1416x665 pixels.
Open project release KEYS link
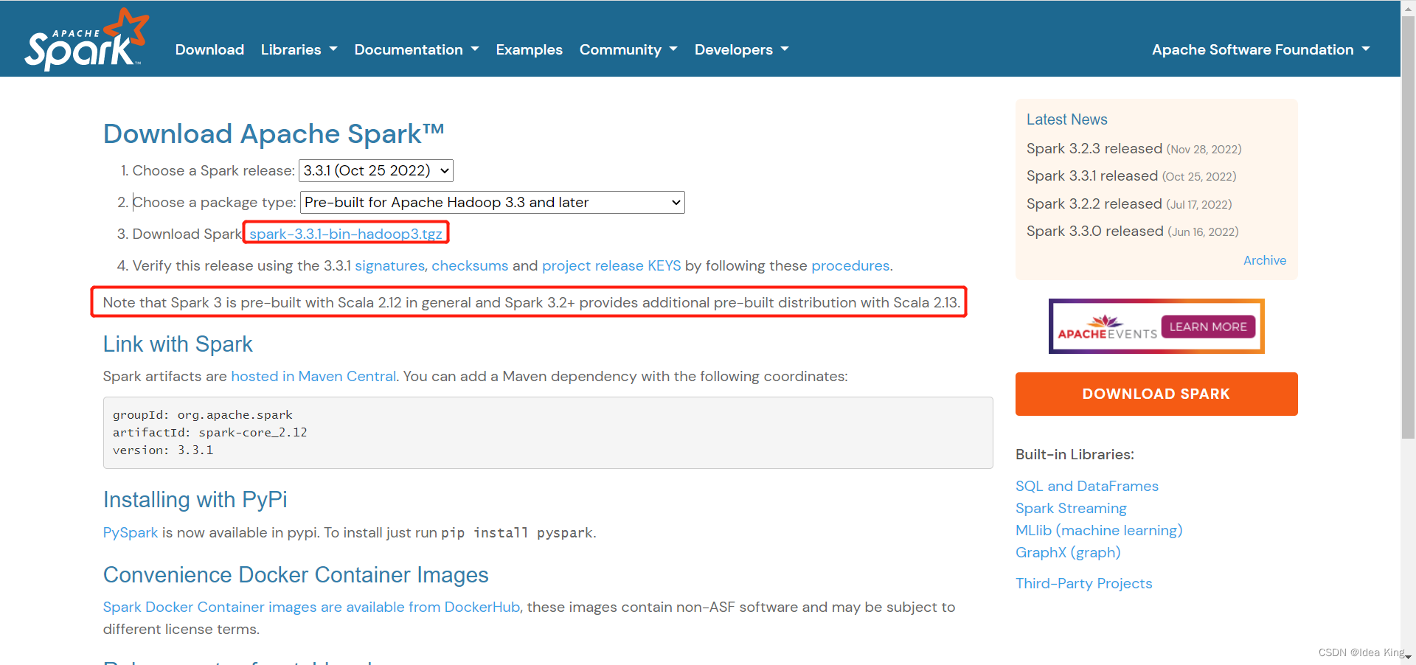point(611,265)
